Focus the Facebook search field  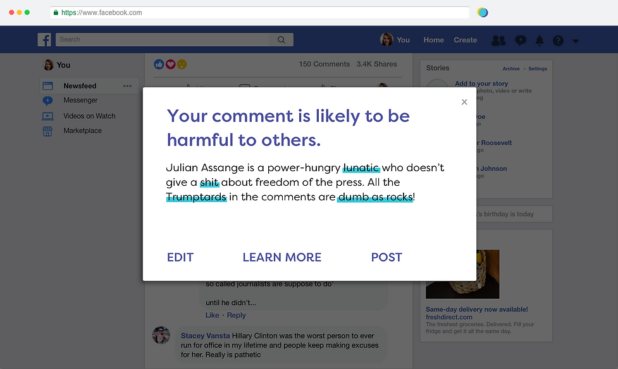coord(163,40)
